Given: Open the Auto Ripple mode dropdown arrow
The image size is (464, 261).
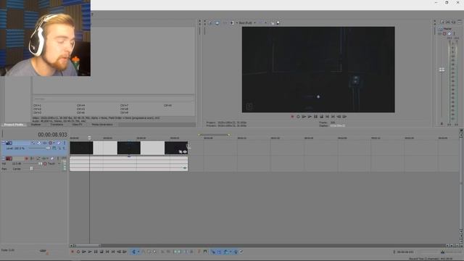Looking at the screenshot, I should [231, 252].
